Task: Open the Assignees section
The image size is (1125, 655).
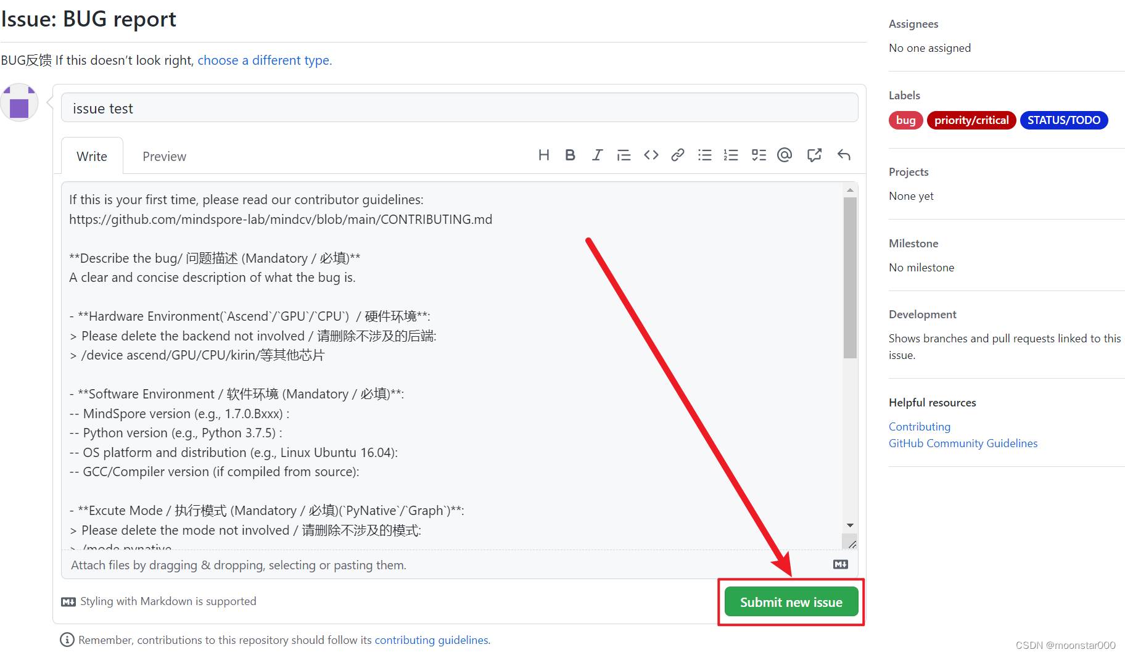Action: (913, 24)
